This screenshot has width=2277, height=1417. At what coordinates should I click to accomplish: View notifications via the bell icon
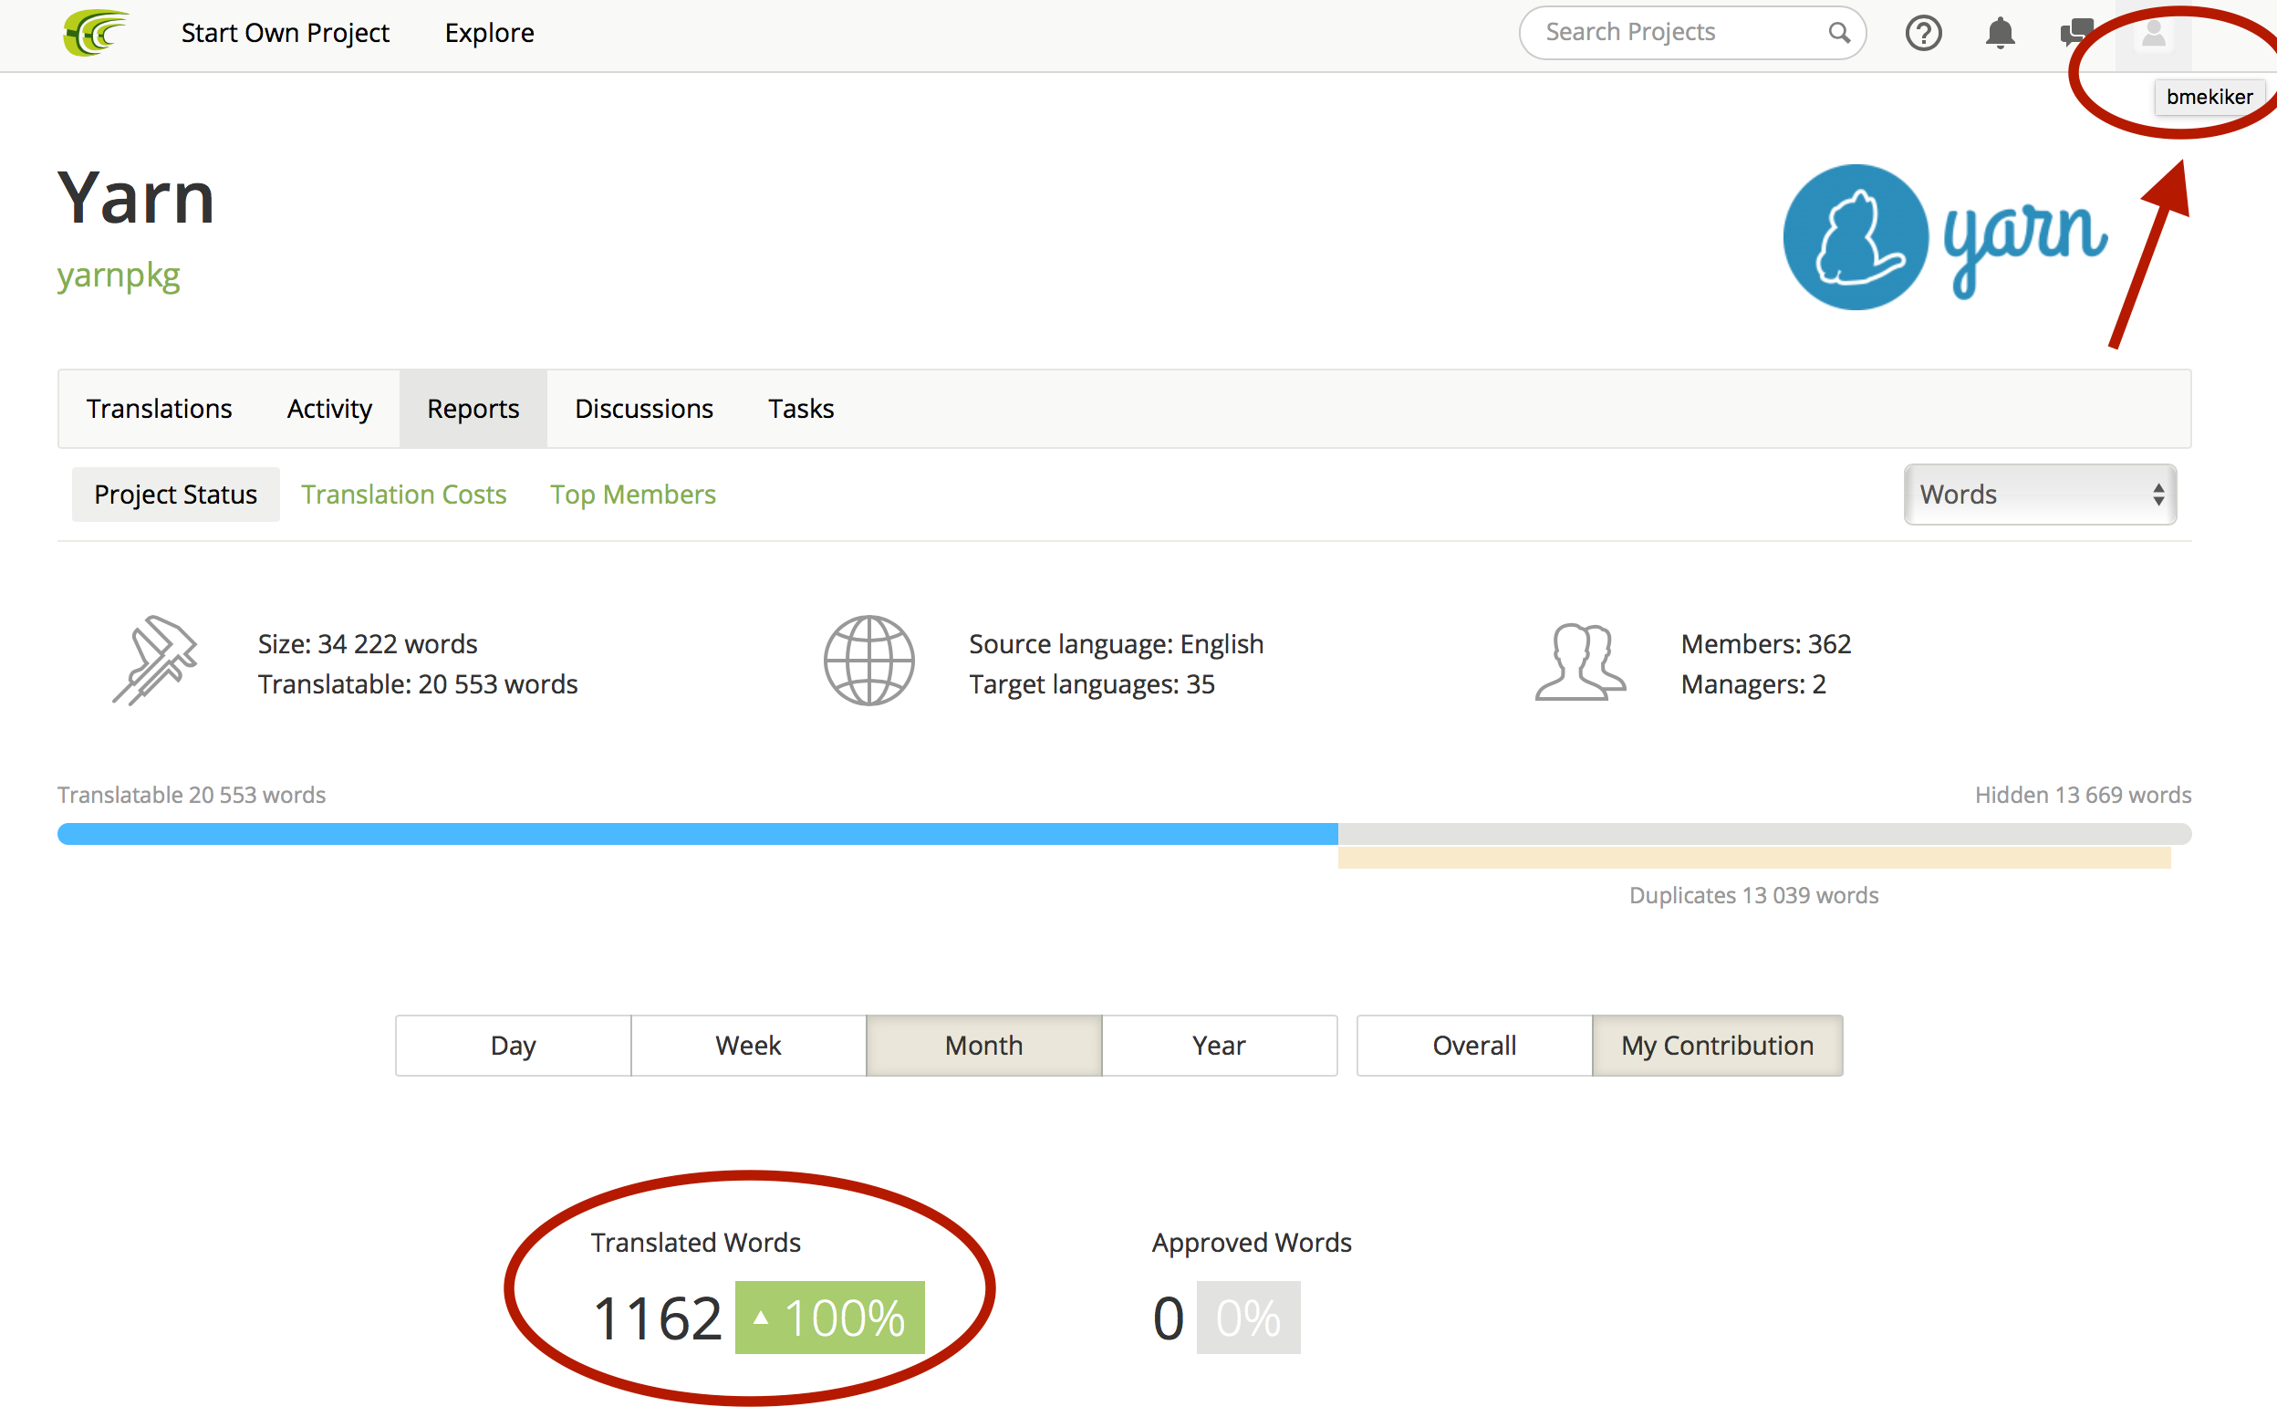click(x=2000, y=33)
